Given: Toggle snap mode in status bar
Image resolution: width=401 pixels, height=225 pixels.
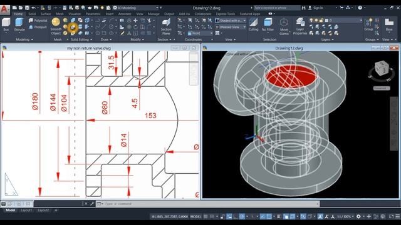Looking at the screenshot, I should point(212,217).
